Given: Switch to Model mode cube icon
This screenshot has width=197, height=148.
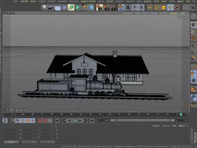Looking at the screenshot, I should [x=193, y=25].
